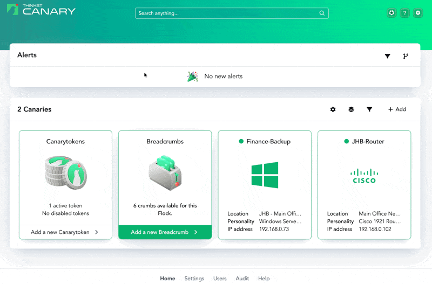
Task: Open the JHB-Router card title
Action: point(368,141)
